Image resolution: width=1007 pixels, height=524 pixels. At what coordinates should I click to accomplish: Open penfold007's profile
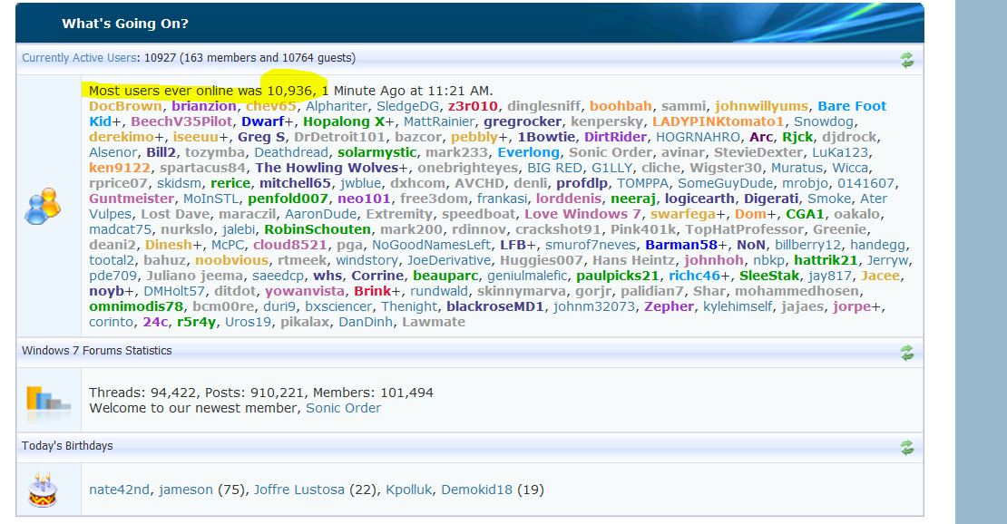(288, 199)
